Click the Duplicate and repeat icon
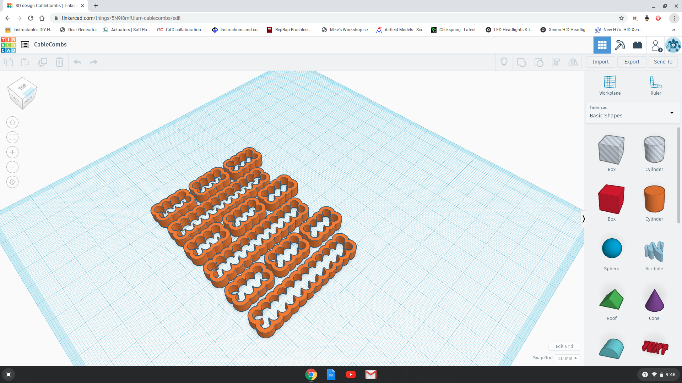The image size is (682, 383). coord(43,62)
